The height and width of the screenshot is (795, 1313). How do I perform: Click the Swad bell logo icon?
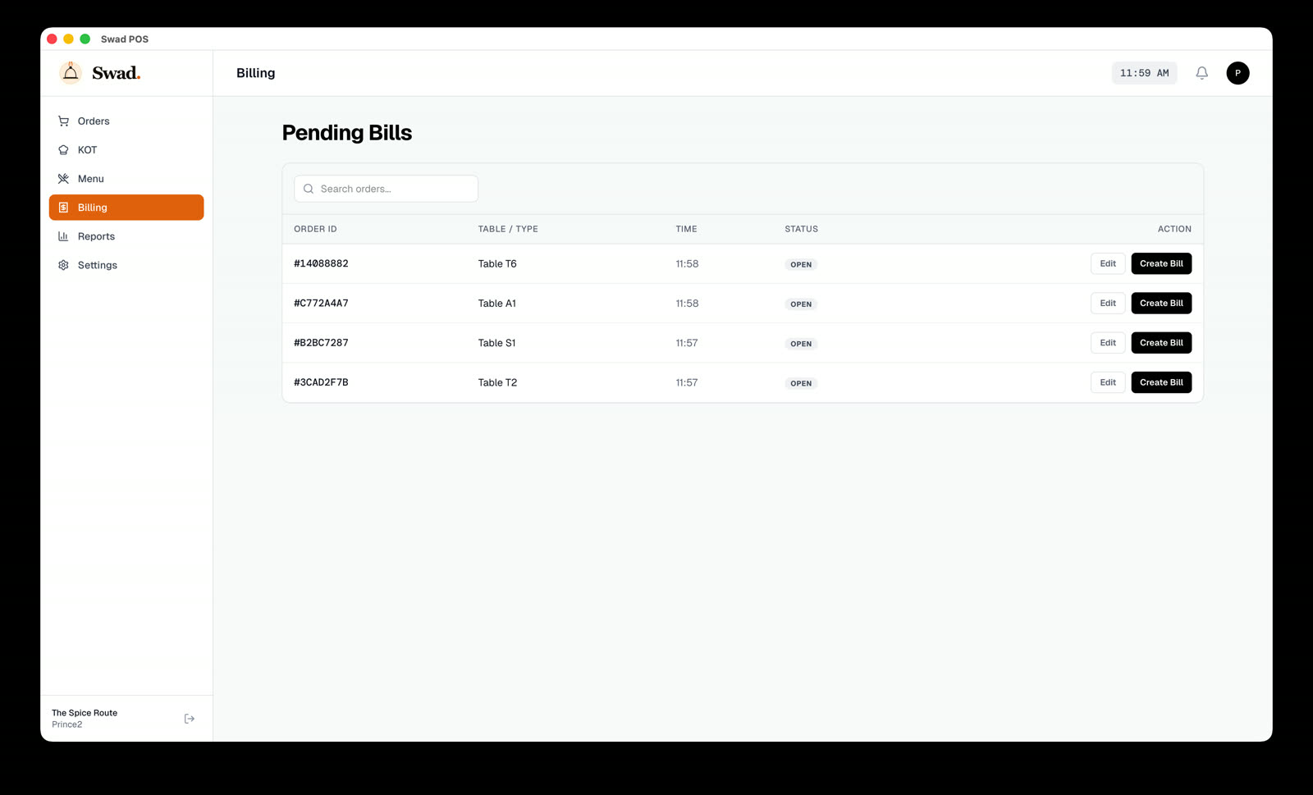(x=71, y=73)
